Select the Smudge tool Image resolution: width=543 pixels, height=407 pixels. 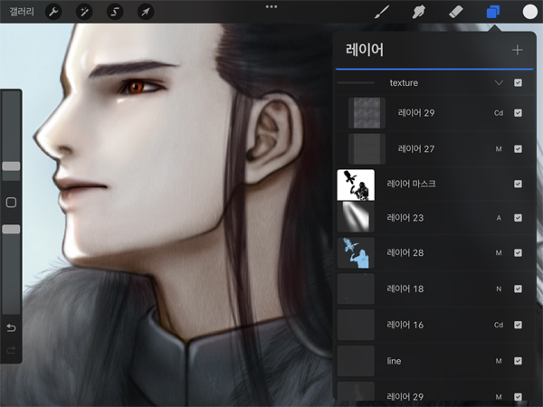(419, 12)
